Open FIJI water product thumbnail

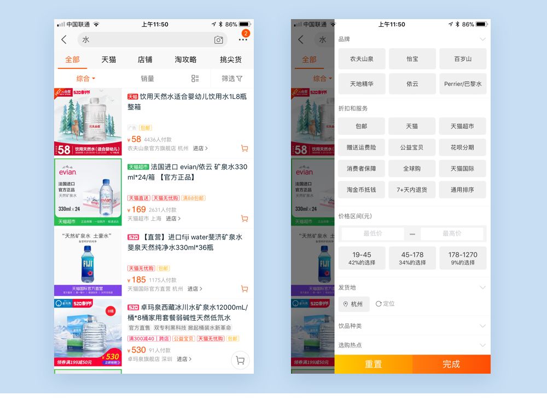click(x=88, y=262)
